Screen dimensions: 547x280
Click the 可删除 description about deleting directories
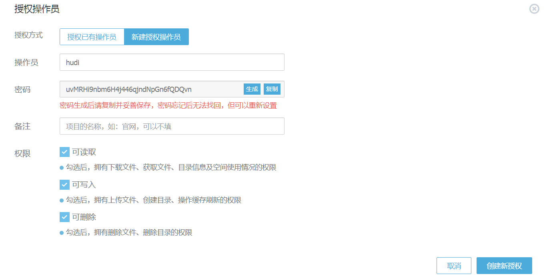point(129,232)
